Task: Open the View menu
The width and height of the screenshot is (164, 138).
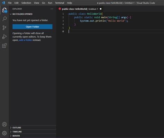Action: (36, 3)
